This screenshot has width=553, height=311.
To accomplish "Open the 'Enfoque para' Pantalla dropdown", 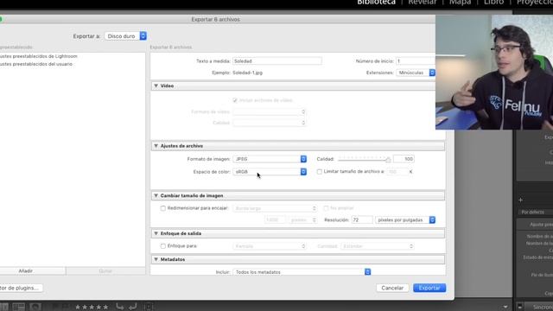I will (269, 246).
